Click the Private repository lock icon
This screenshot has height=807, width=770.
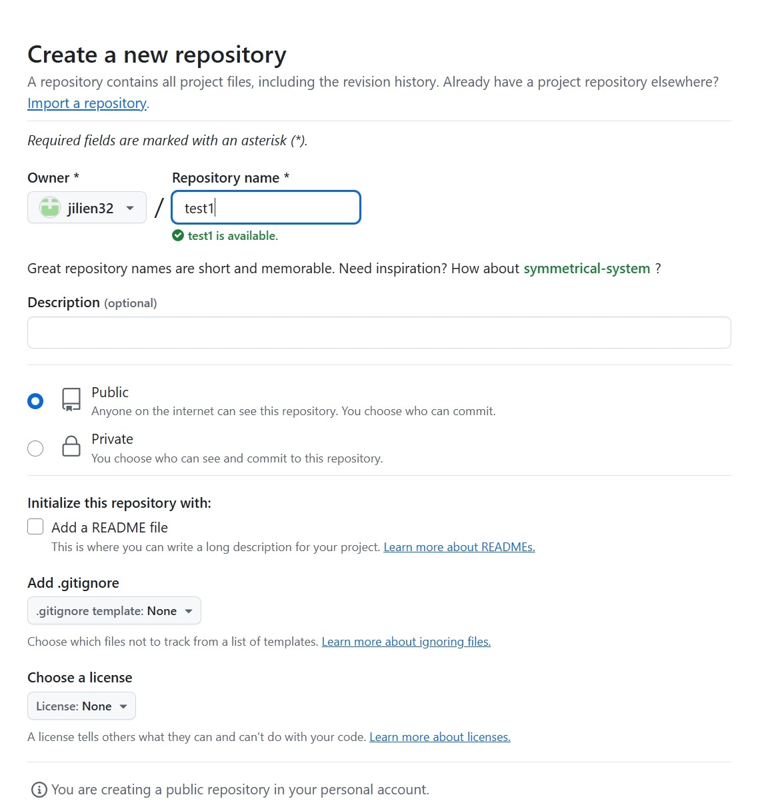pyautogui.click(x=71, y=446)
